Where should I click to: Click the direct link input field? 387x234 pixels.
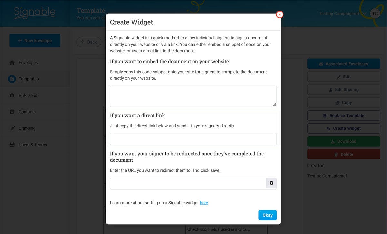coord(193,139)
